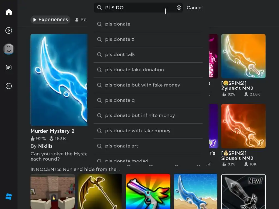Click magnifier icon beside "pls donate q"
This screenshot has height=209, width=279.
click(x=99, y=100)
